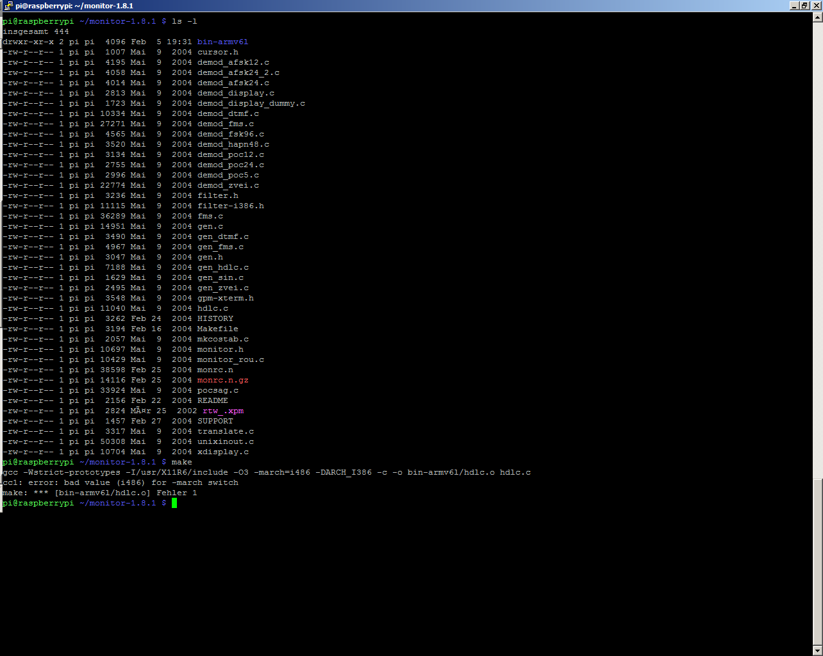
Task: Restore down the terminal window
Action: (x=804, y=6)
